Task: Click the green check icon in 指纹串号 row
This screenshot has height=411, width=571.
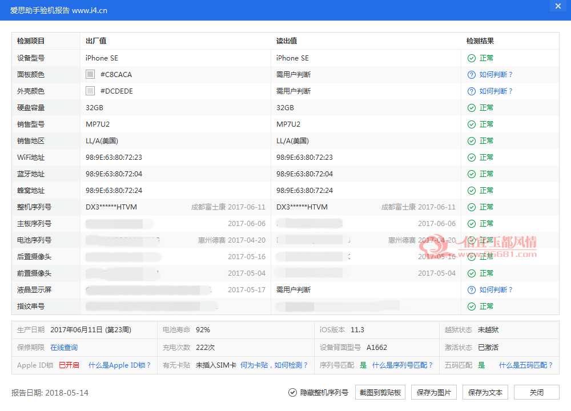Action: click(x=471, y=307)
